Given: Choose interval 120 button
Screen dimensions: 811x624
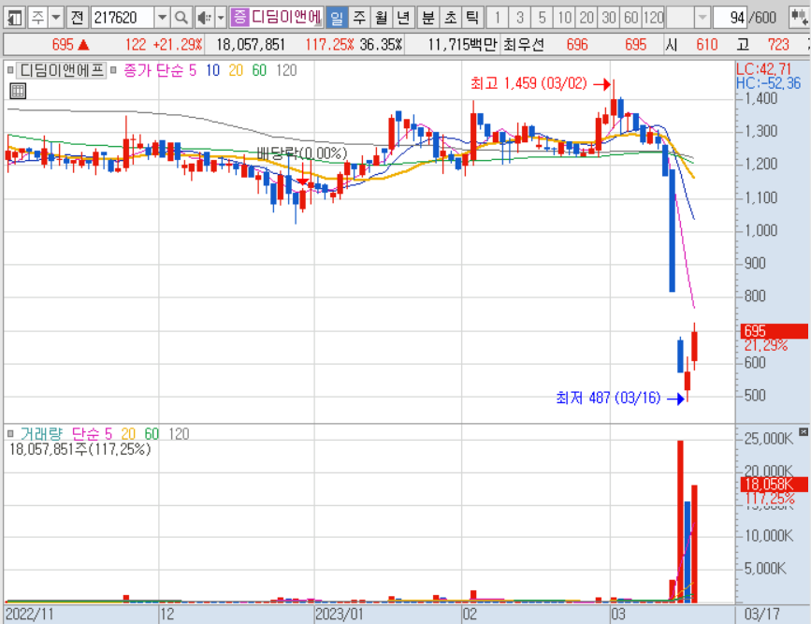Looking at the screenshot, I should pos(653,18).
